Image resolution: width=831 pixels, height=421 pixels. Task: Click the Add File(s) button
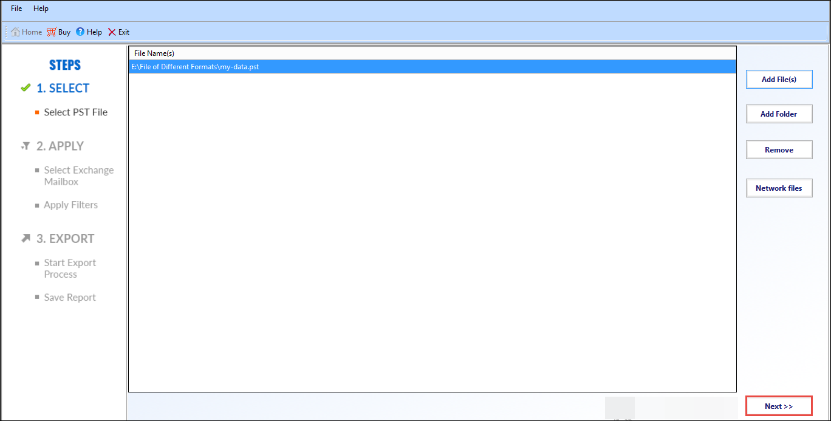779,80
